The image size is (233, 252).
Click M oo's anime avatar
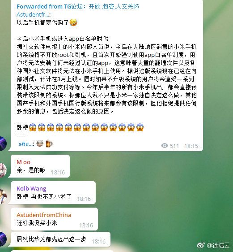pos(3,170)
